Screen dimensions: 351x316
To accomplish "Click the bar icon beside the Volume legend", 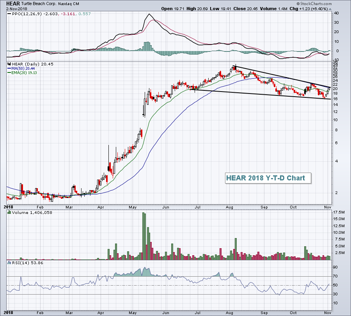I will pyautogui.click(x=9, y=212).
